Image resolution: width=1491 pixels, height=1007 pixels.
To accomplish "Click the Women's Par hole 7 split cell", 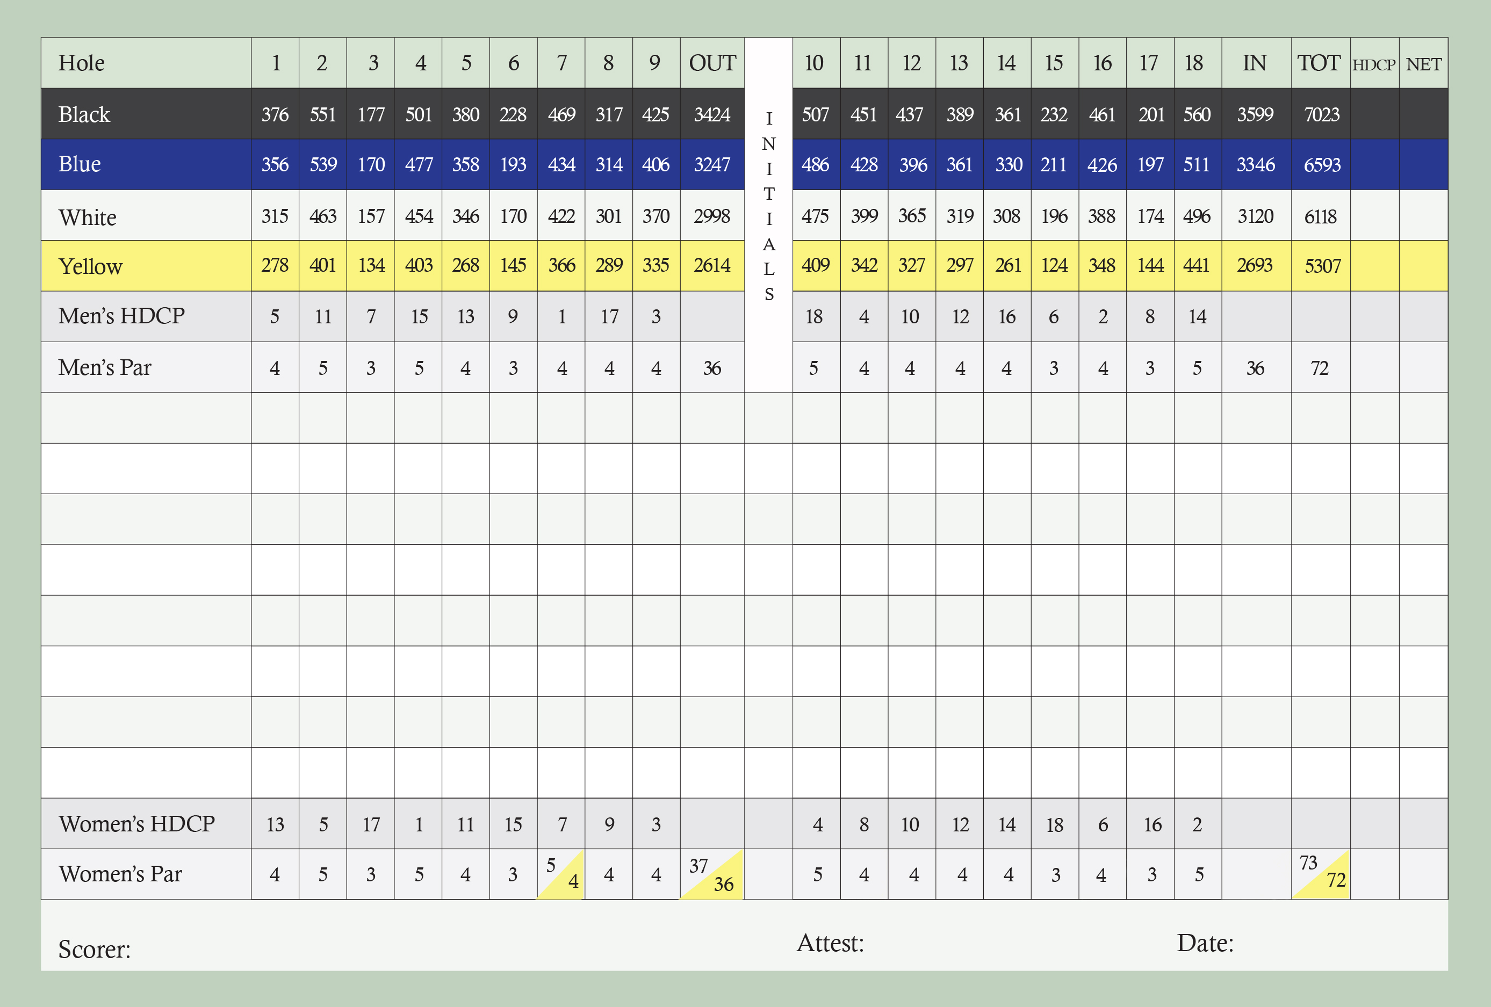I will [561, 874].
